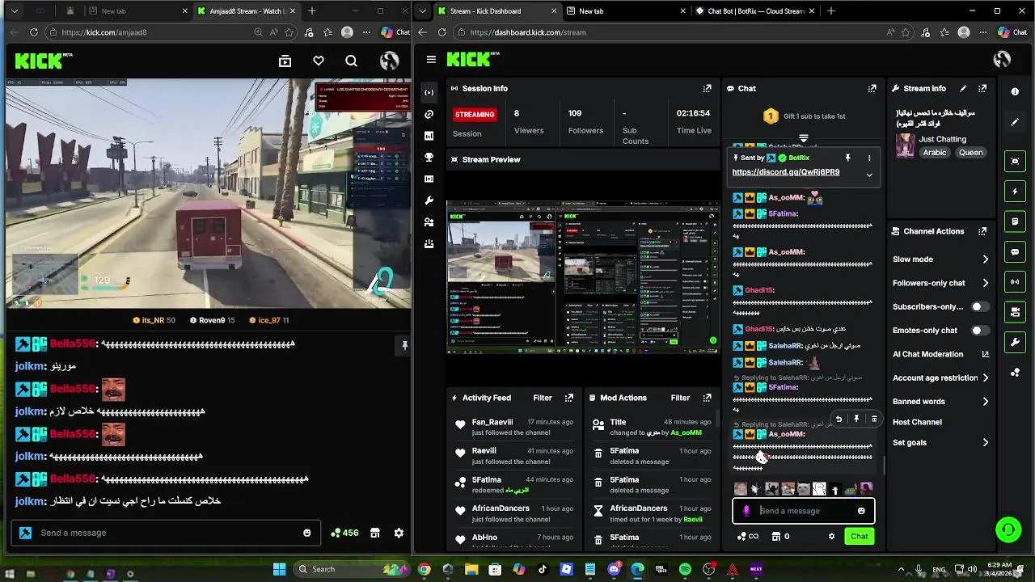The image size is (1035, 582).
Task: Open the community users icon in sidebar
Action: [x=429, y=221]
